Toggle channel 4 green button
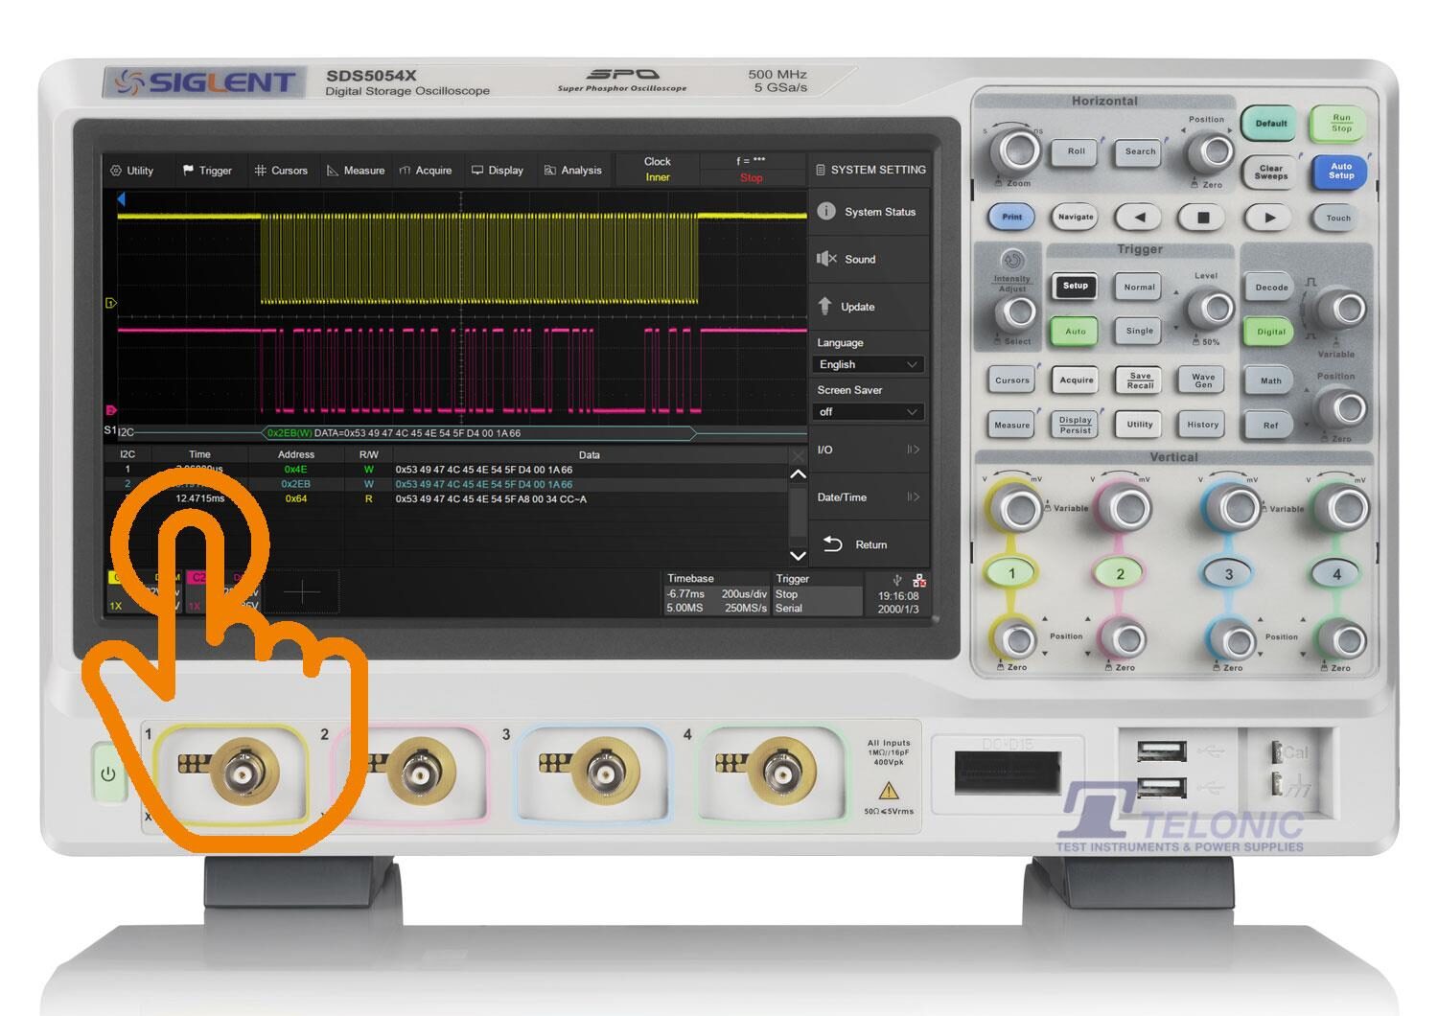This screenshot has height=1016, width=1438. coord(1337,573)
